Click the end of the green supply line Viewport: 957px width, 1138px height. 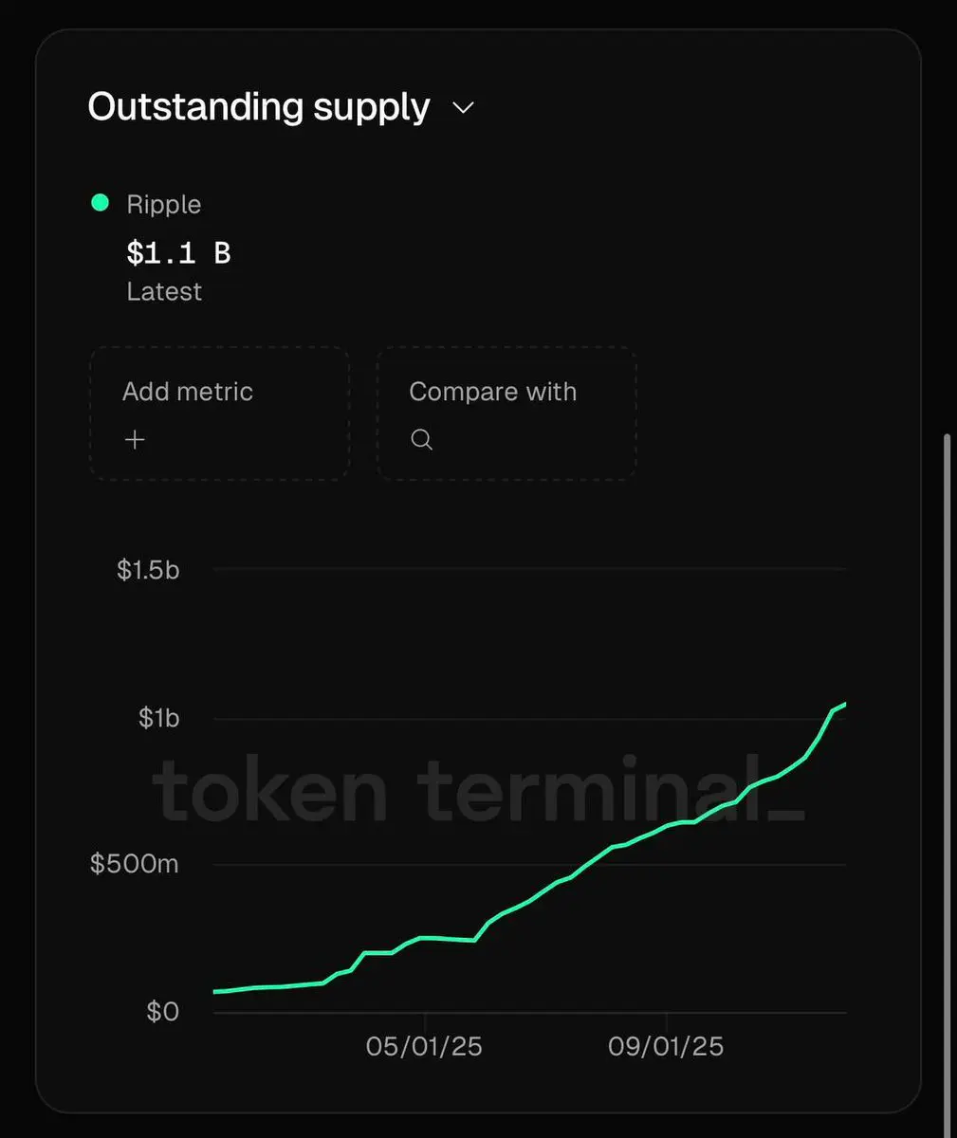pyautogui.click(x=843, y=705)
